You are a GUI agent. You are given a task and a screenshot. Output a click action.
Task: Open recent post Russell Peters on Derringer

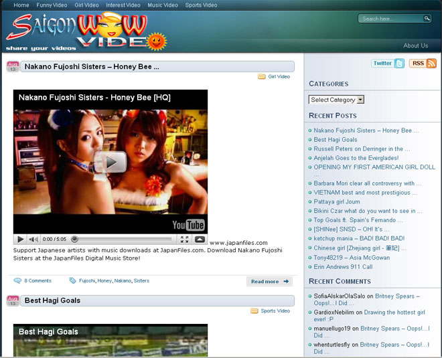362,149
